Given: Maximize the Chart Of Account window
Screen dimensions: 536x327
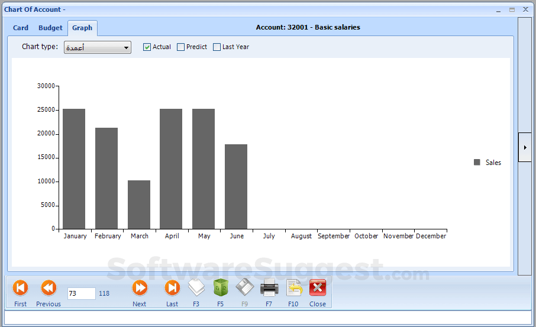Looking at the screenshot, I should point(512,10).
